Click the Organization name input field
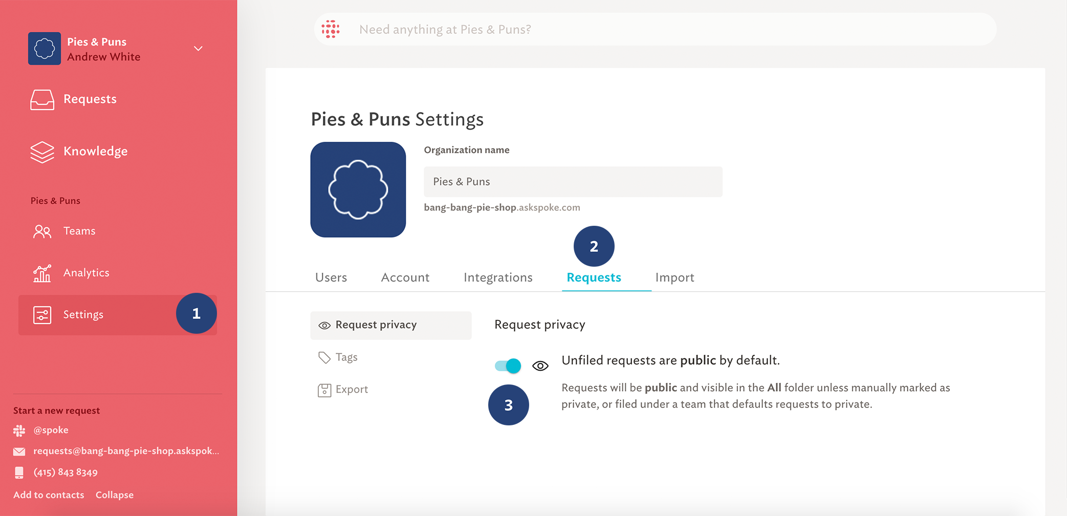 point(573,182)
